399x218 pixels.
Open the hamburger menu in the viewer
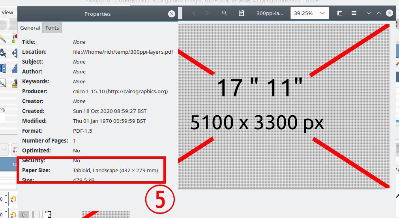pyautogui.click(x=354, y=13)
